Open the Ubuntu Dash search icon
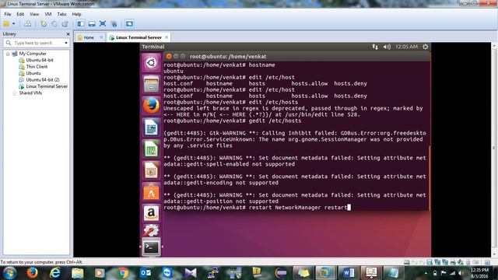498x280 pixels. tap(151, 62)
